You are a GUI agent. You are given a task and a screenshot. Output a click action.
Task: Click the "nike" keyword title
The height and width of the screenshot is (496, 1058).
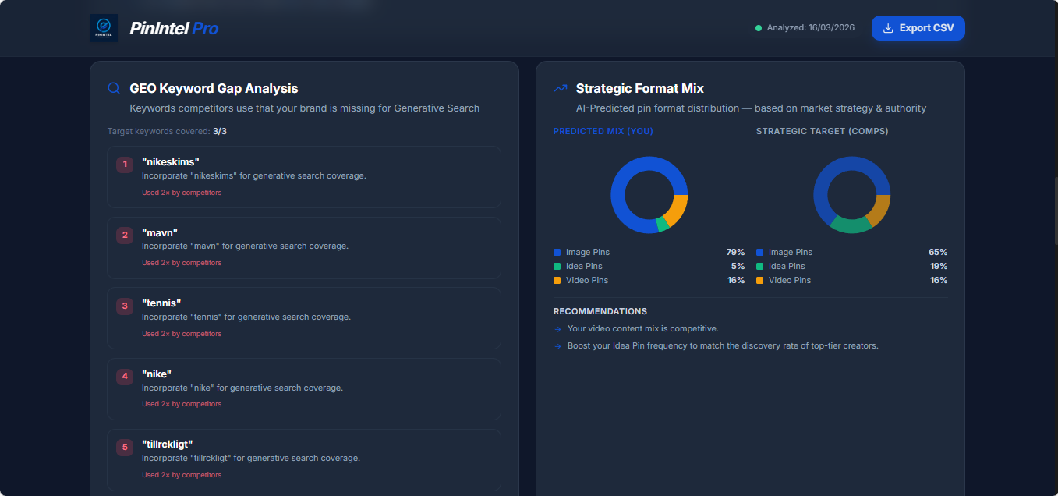coord(158,374)
